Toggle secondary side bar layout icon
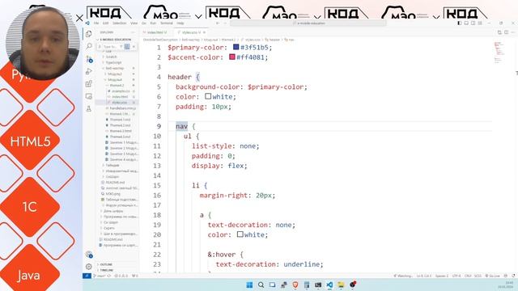 473,23
